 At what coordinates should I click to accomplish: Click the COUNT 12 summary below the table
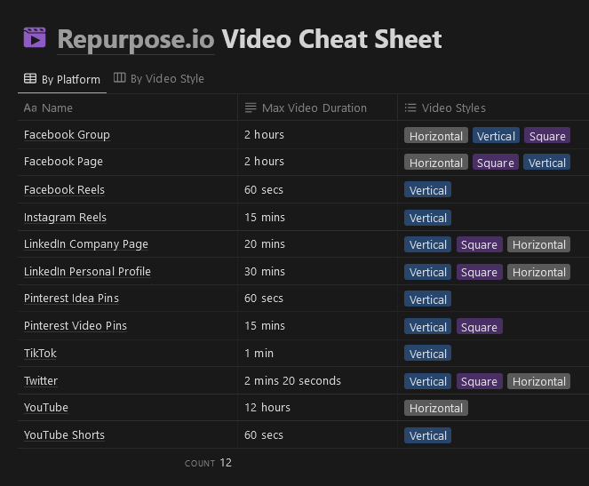[x=208, y=463]
